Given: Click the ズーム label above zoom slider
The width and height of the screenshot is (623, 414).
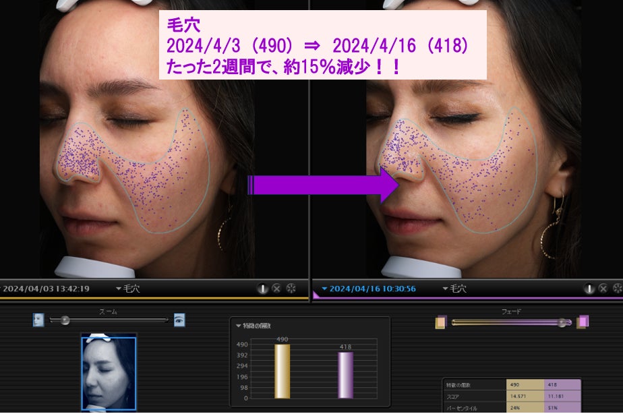Looking at the screenshot, I should [108, 312].
